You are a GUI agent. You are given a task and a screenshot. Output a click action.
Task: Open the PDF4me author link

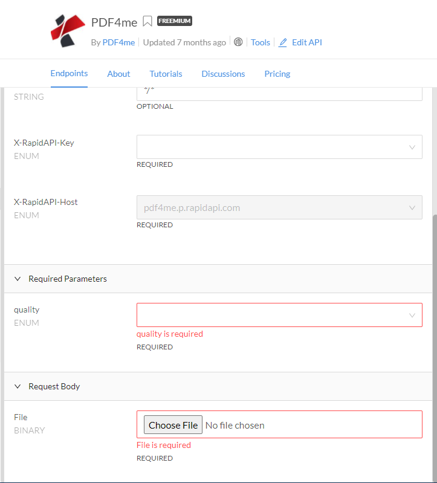point(118,42)
